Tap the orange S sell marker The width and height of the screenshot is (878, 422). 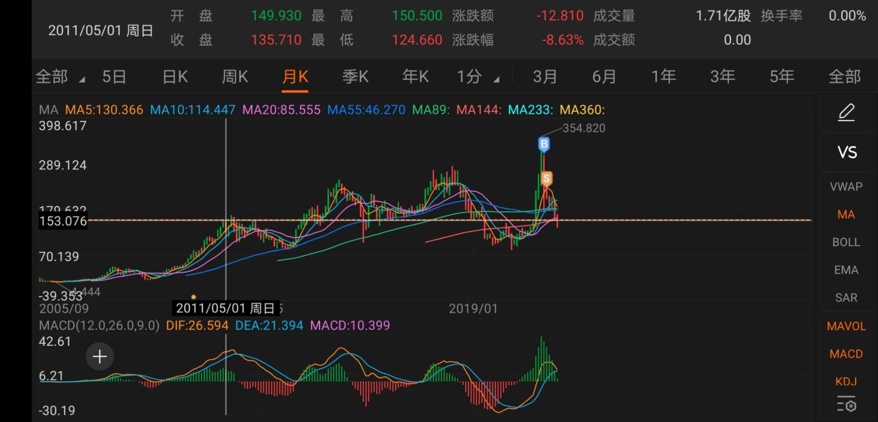point(546,178)
